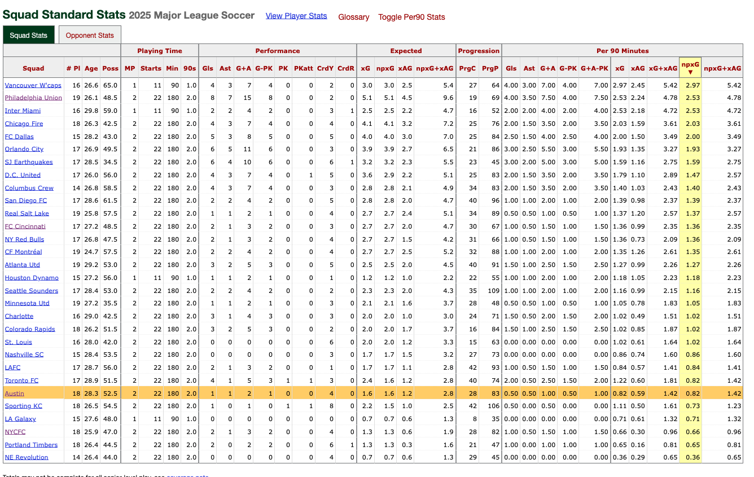Open the Colorado Rapids page
Image resolution: width=754 pixels, height=477 pixels.
[30, 329]
